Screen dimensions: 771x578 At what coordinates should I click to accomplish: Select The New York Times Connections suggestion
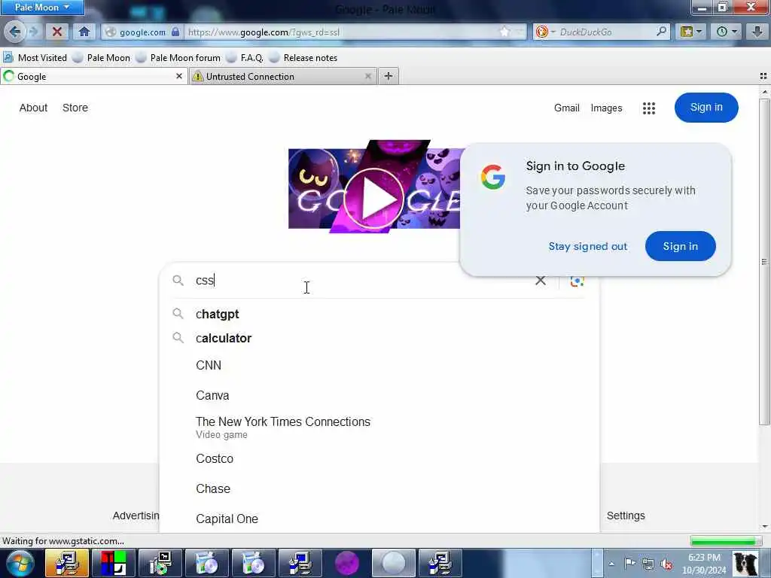(379, 427)
